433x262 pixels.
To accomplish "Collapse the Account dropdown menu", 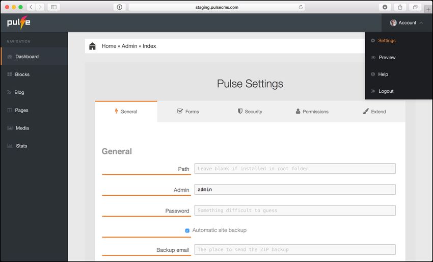I will tap(407, 22).
